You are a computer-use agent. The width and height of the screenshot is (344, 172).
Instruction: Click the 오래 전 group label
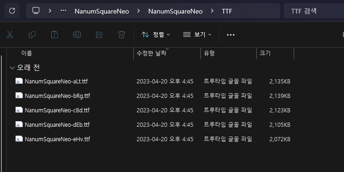click(28, 68)
